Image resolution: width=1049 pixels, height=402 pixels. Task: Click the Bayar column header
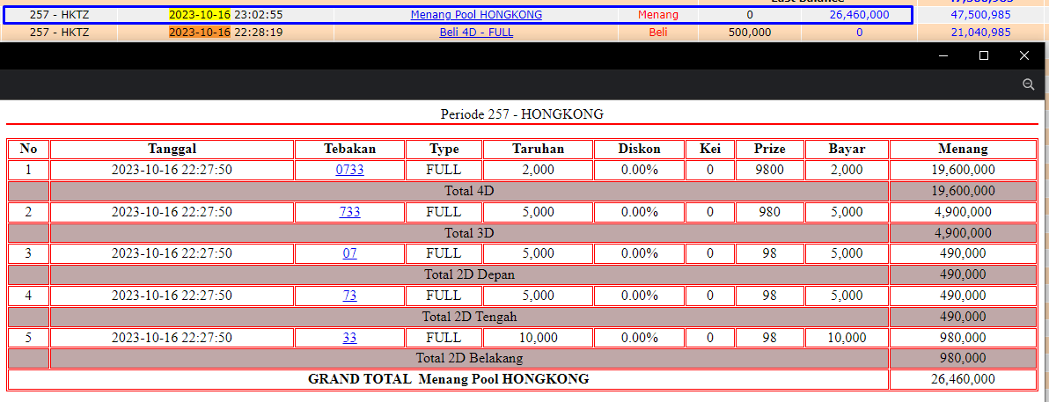(x=847, y=150)
